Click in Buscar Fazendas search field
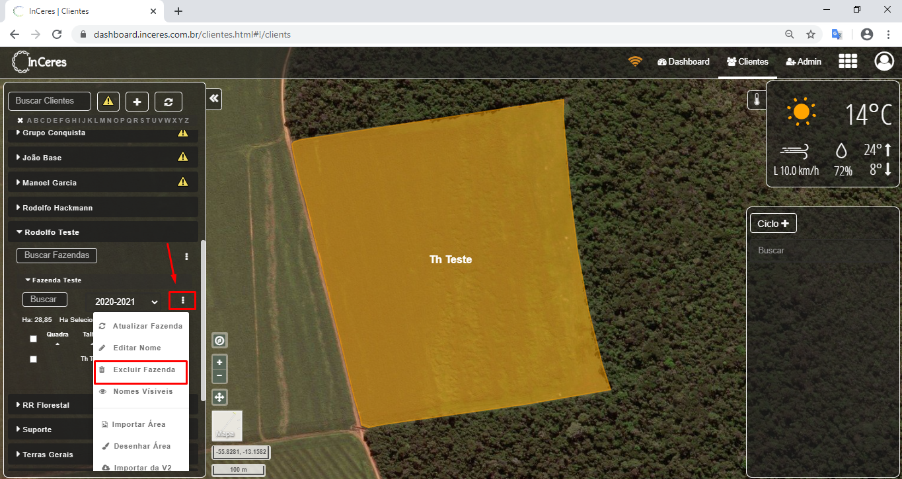Screen dimensions: 902x479 coord(57,255)
